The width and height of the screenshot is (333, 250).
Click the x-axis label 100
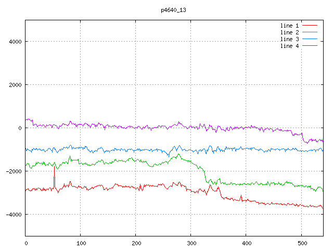(81, 243)
